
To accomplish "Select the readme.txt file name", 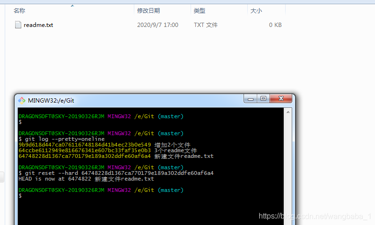I will [38, 25].
